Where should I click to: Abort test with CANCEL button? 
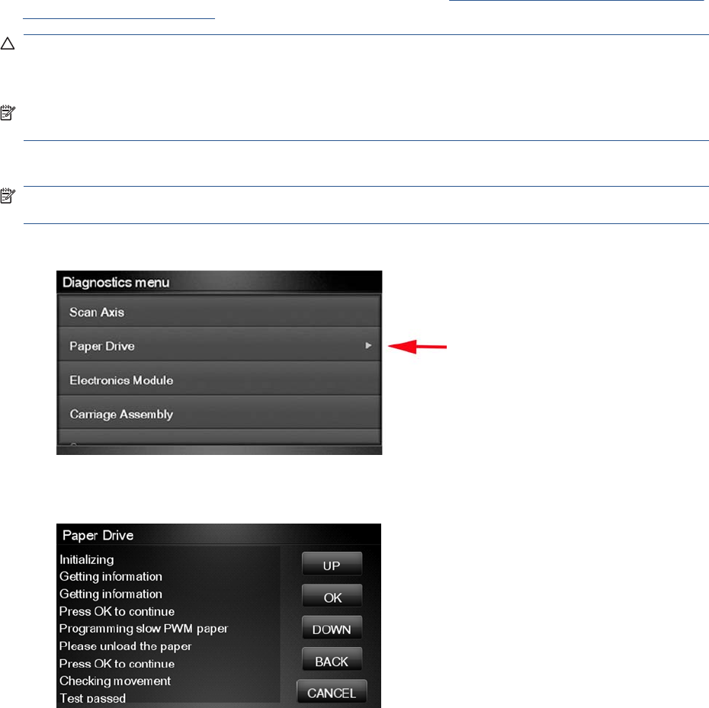pyautogui.click(x=332, y=692)
